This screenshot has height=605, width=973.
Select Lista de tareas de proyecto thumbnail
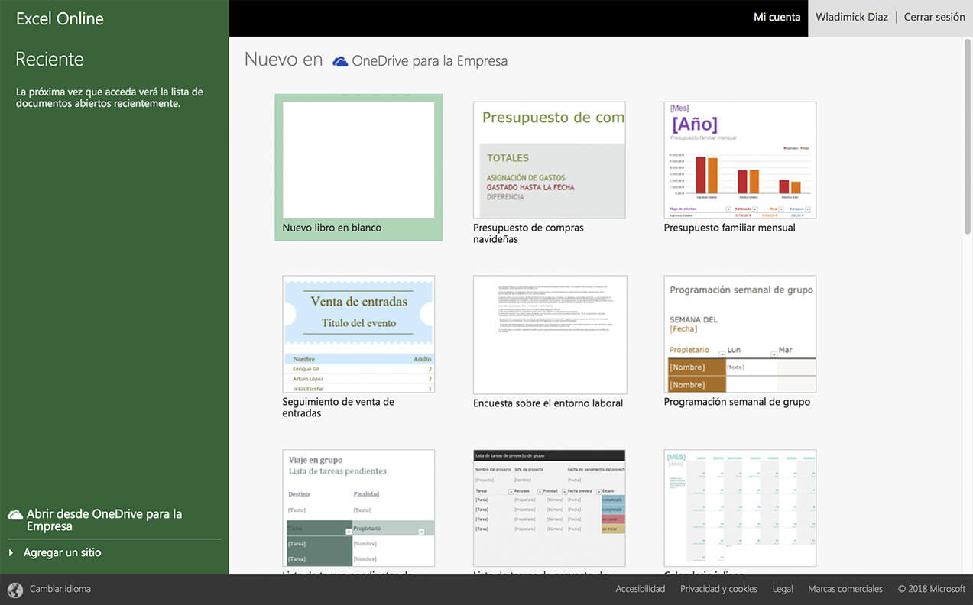coord(550,508)
